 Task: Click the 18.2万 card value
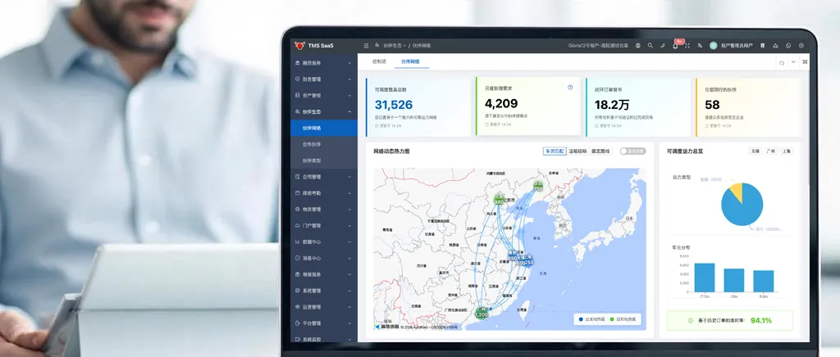pos(612,104)
